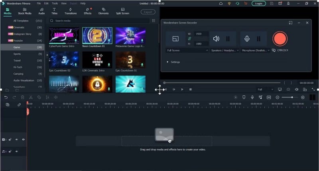
Task: Click the preview snapshot camera icon
Action: [288, 89]
